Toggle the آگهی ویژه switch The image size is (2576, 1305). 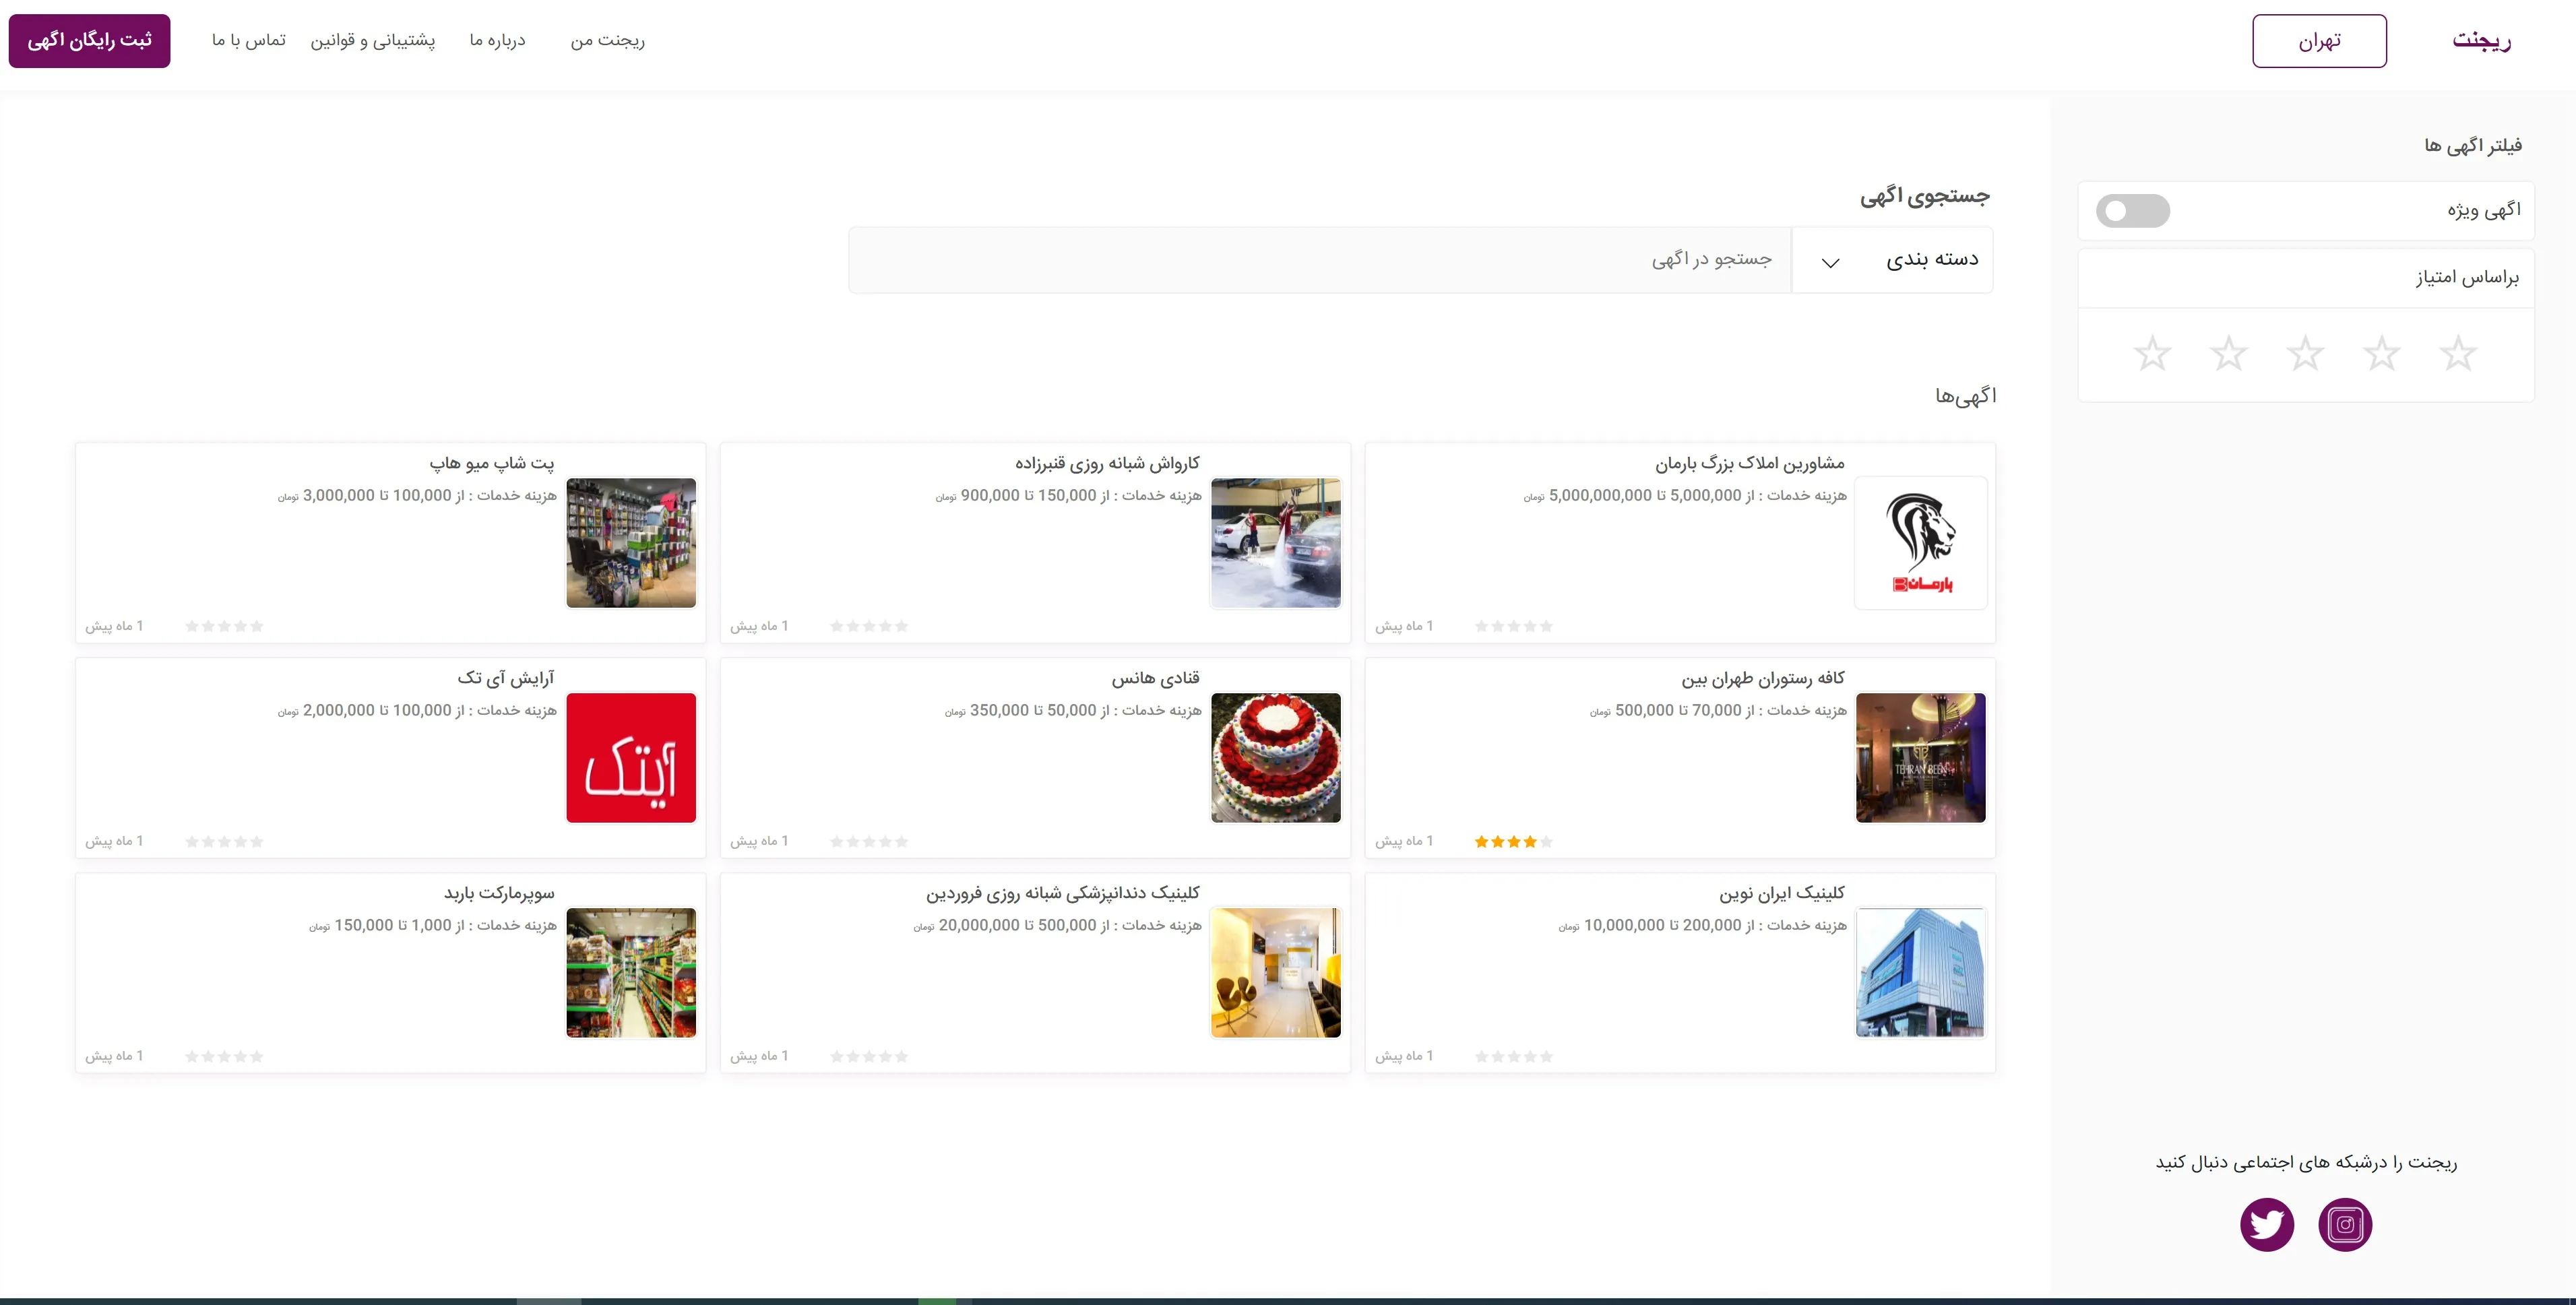click(x=2133, y=210)
